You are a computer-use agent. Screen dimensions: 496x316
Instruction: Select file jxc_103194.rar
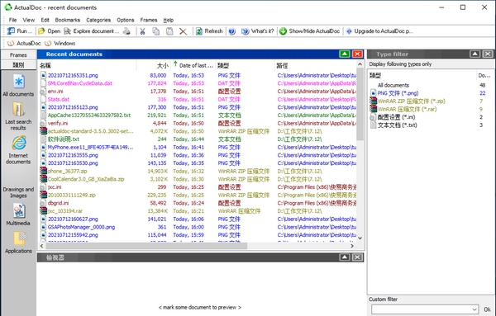coord(65,211)
